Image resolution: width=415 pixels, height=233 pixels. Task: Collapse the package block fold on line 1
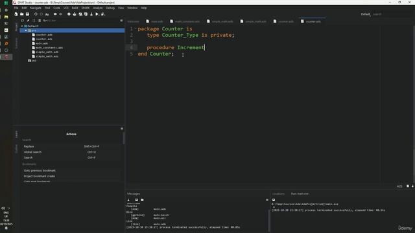click(136, 28)
